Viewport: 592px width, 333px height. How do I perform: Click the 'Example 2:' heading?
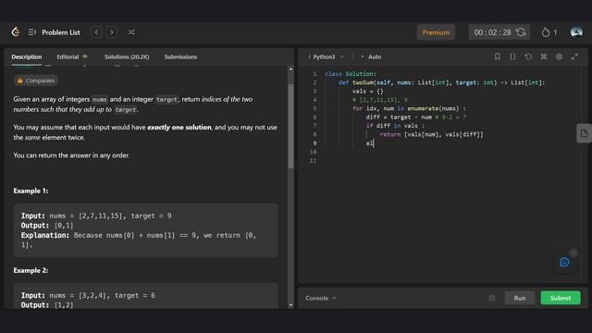click(x=31, y=271)
